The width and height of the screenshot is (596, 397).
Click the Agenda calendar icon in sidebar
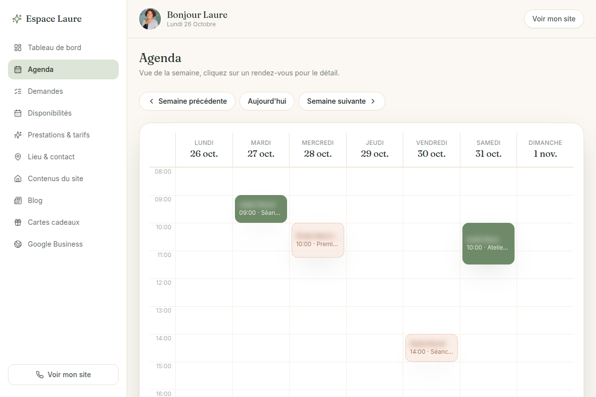[x=18, y=69]
